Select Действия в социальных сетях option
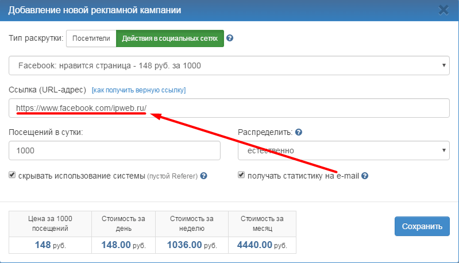This screenshot has width=459, height=263. 170,38
